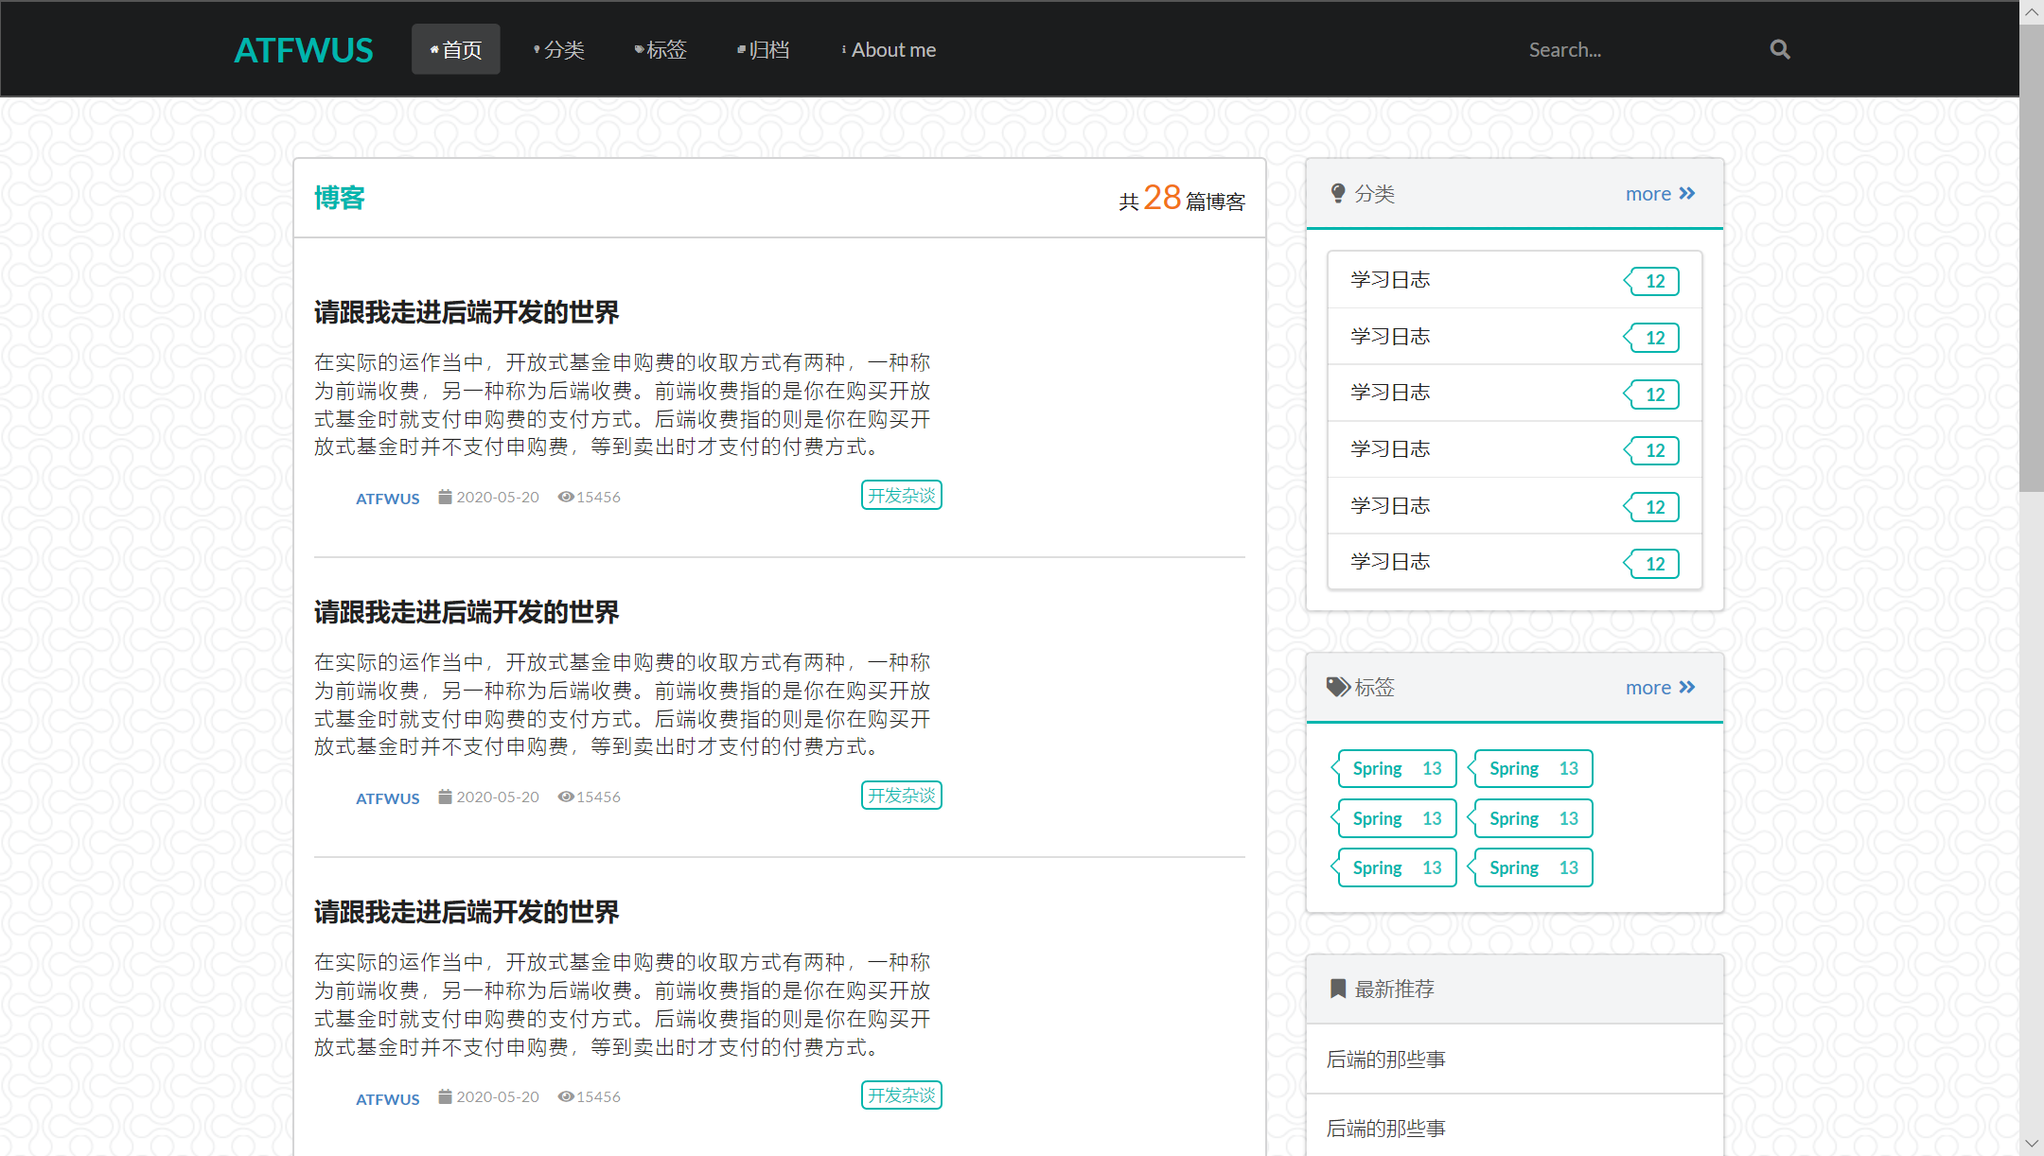Click more link in 标签 panel
This screenshot has width=2044, height=1156.
coord(1661,688)
